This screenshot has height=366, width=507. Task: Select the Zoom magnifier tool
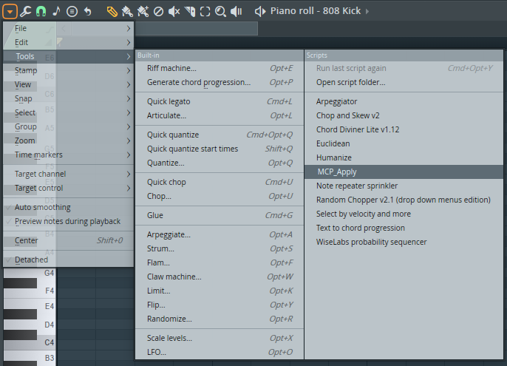click(220, 12)
